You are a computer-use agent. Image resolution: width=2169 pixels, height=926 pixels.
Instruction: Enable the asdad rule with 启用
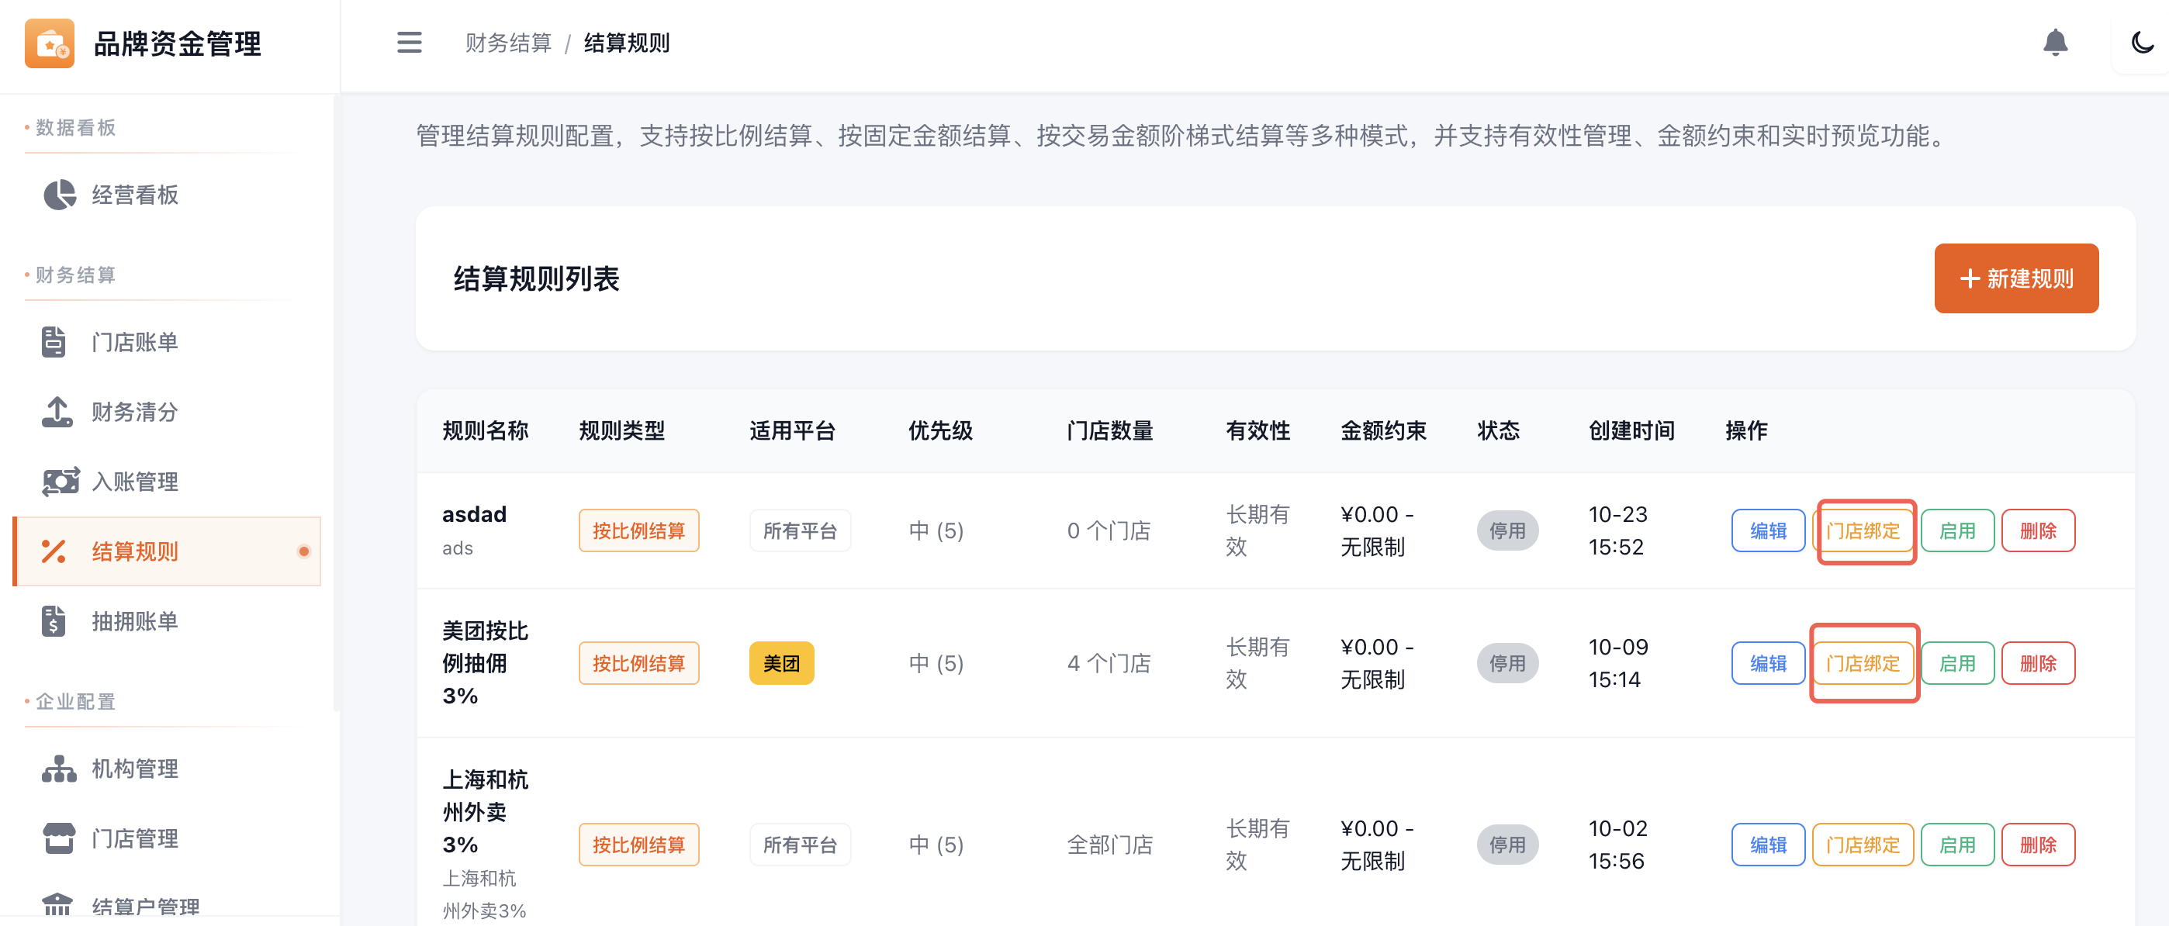(1956, 531)
